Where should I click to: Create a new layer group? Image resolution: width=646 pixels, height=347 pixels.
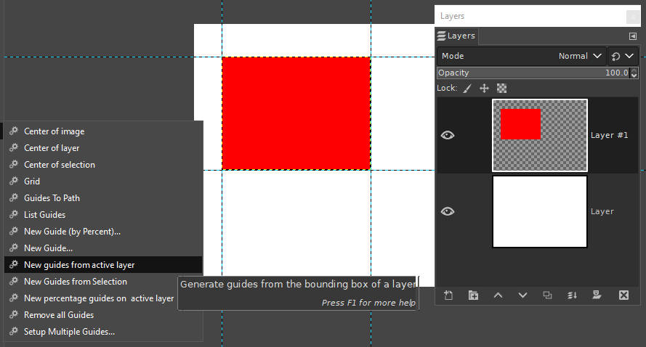473,295
